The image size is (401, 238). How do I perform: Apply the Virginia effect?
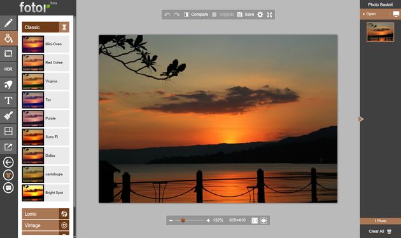point(46,81)
